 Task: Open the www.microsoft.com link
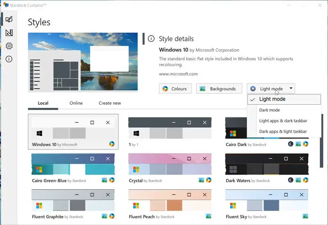click(x=178, y=74)
